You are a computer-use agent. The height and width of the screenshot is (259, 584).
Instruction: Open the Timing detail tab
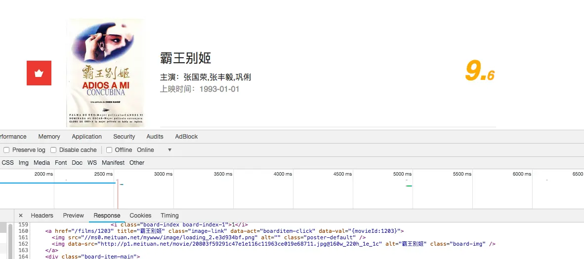point(170,216)
